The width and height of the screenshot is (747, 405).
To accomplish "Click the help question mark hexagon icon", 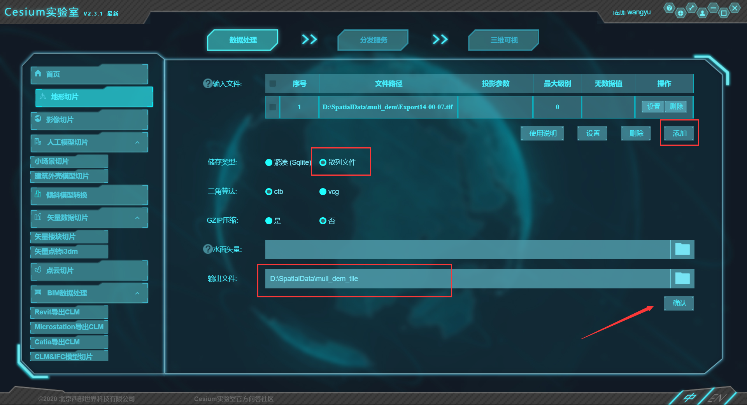I will [669, 8].
